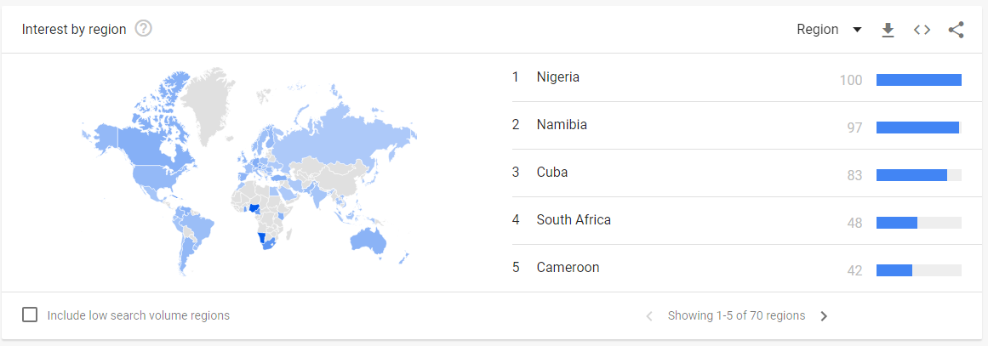Download the region data as CSV
The width and height of the screenshot is (988, 346).
coord(888,30)
